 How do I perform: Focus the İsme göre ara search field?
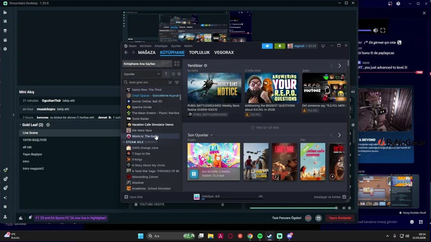pyautogui.click(x=147, y=82)
